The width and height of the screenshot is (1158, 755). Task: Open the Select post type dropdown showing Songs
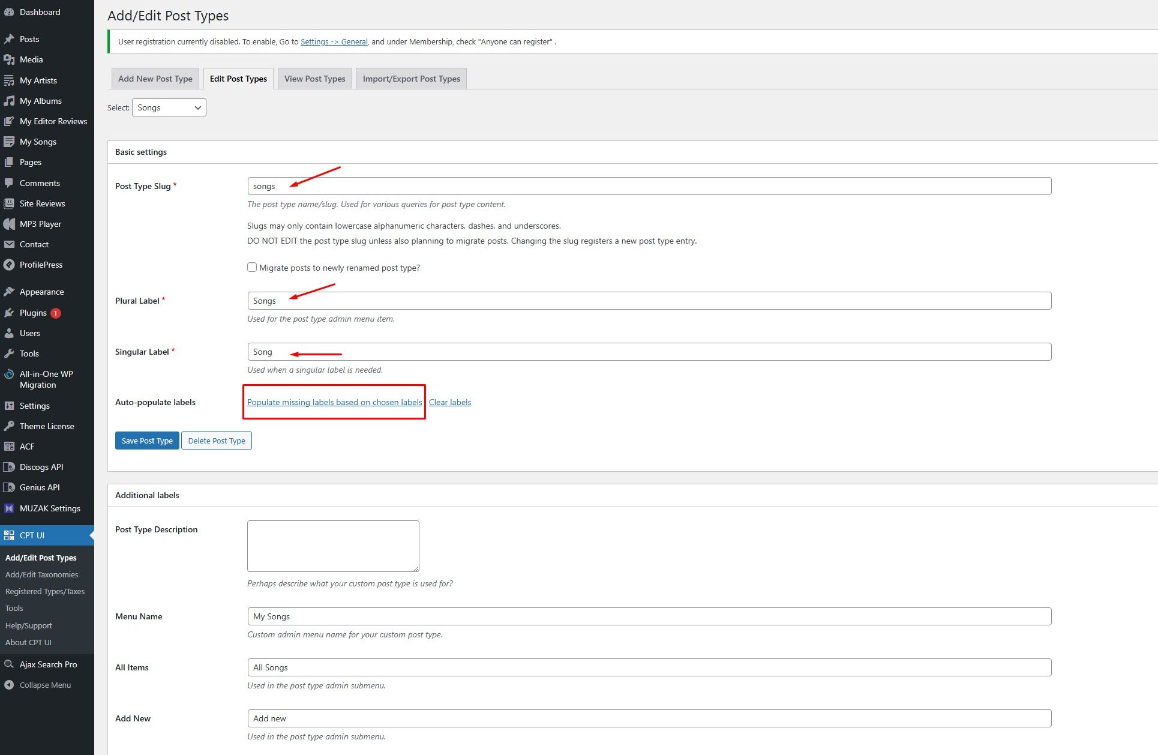click(169, 107)
